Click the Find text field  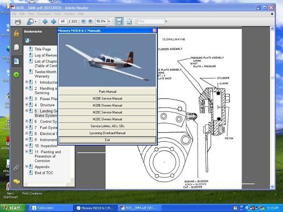(151, 21)
